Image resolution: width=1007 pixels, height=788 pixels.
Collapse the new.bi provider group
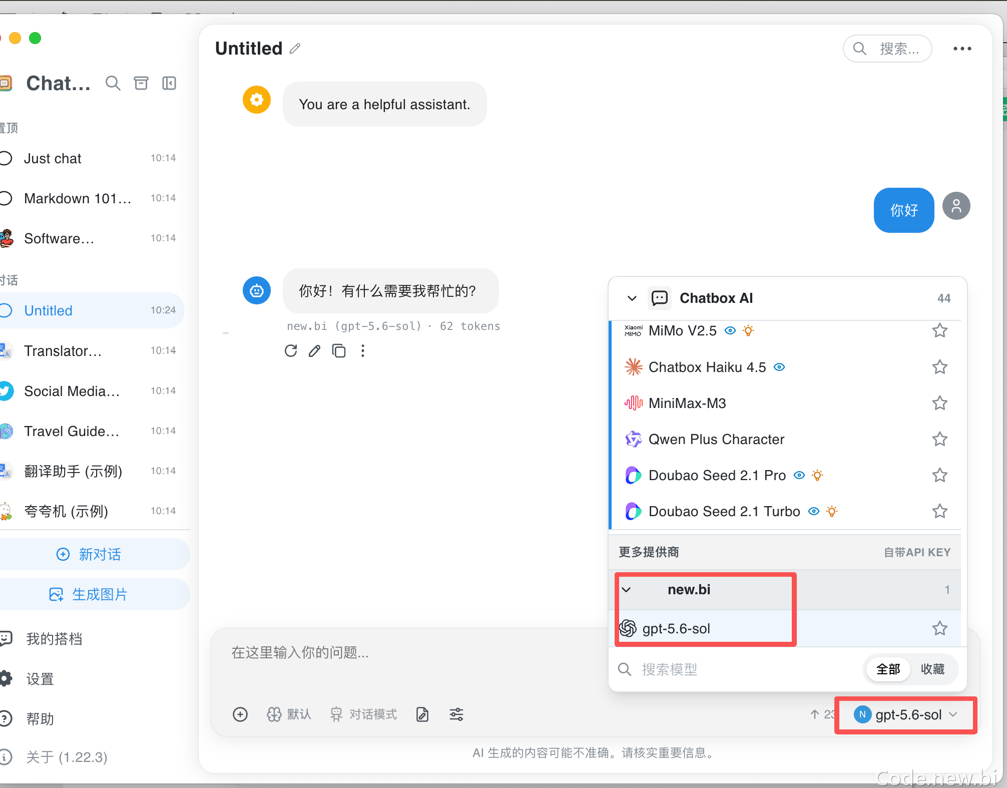coord(626,590)
